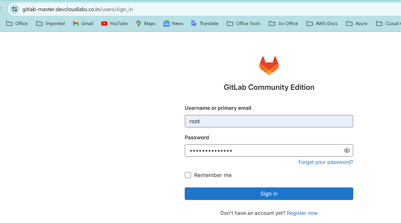Open the CLoud bookmarks folder
The width and height of the screenshot is (401, 223).
pyautogui.click(x=388, y=24)
